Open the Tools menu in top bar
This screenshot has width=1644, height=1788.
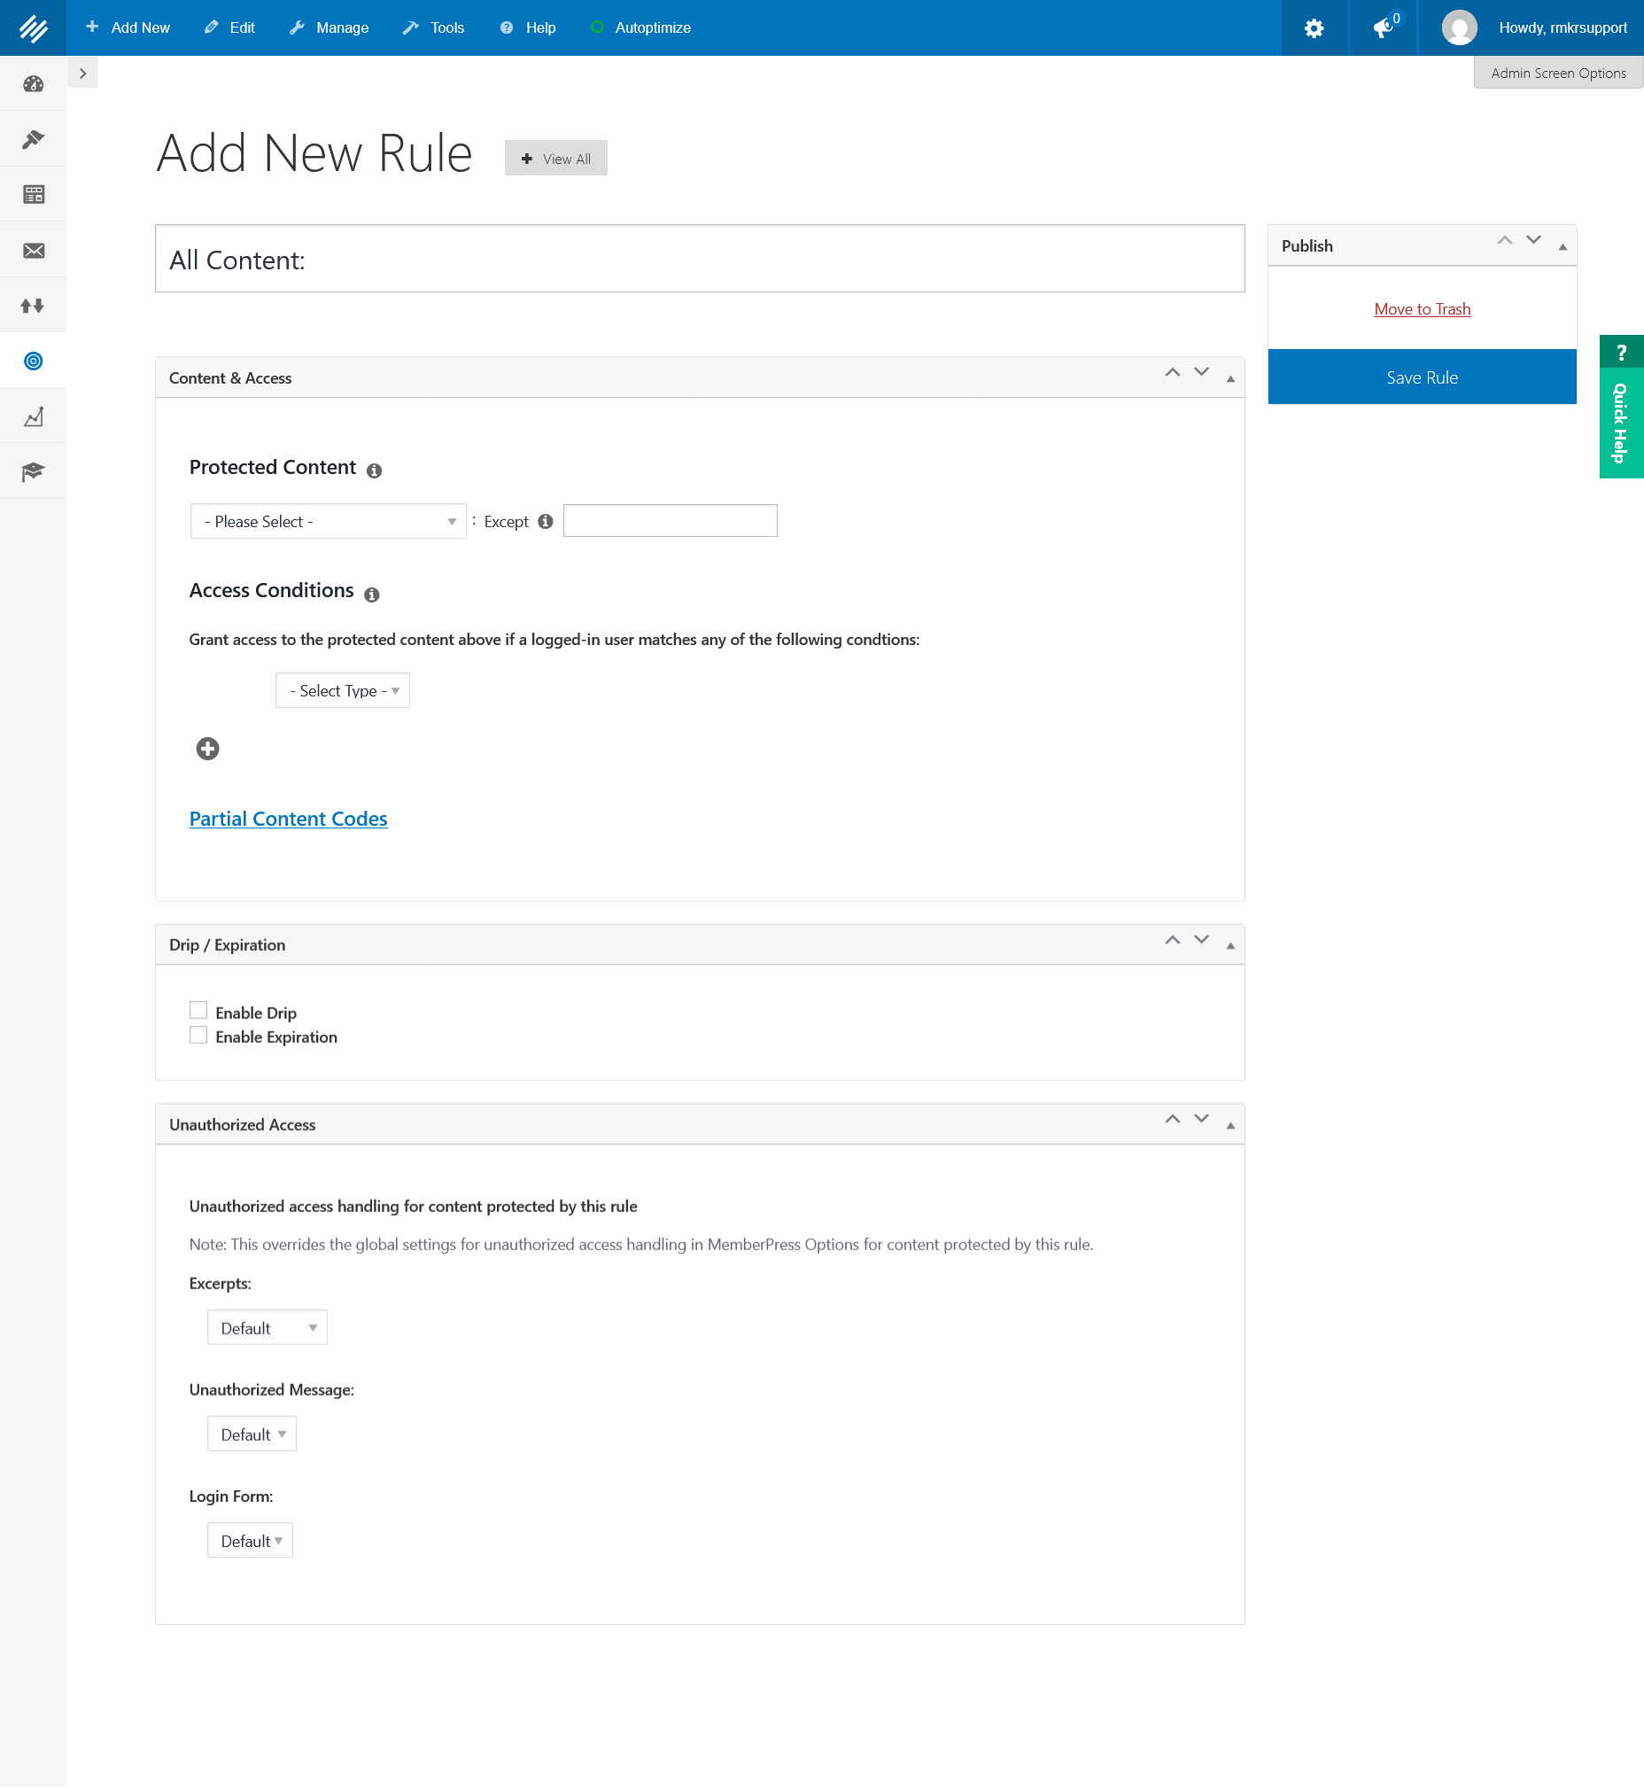pos(434,27)
